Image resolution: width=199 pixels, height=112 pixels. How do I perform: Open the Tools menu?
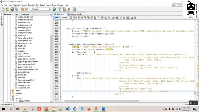54,5
